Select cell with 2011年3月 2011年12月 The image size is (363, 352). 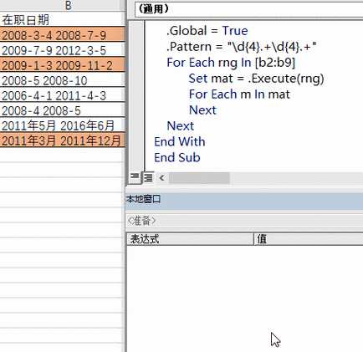point(62,140)
